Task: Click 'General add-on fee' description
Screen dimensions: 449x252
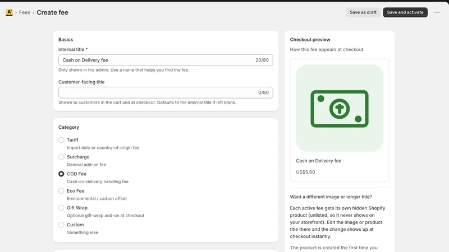Action: coord(86,165)
